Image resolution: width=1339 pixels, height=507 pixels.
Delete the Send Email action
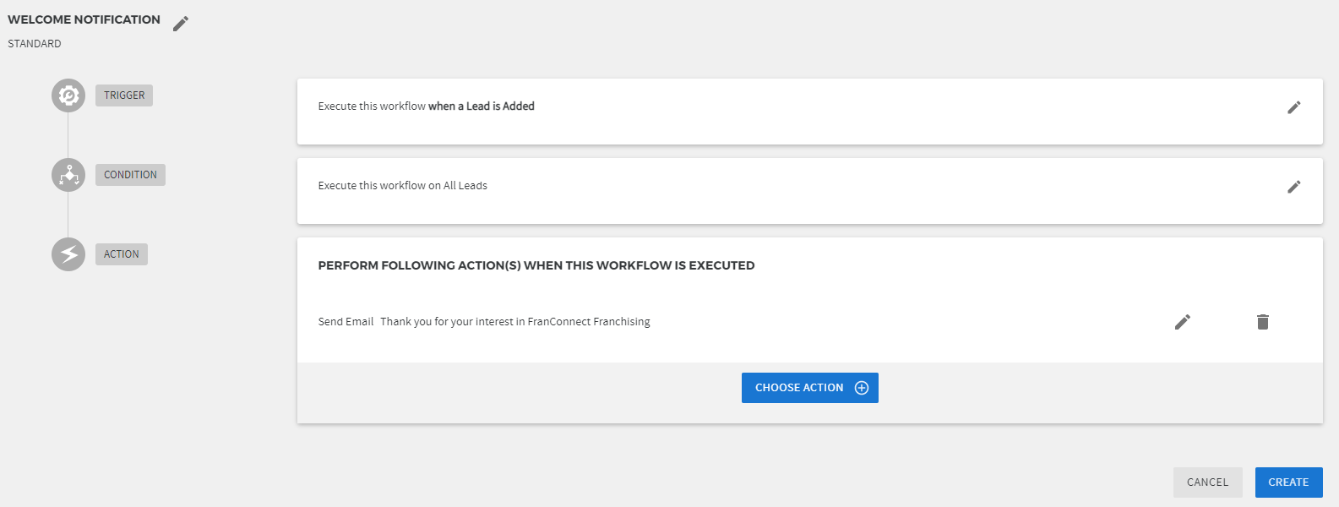(1263, 322)
